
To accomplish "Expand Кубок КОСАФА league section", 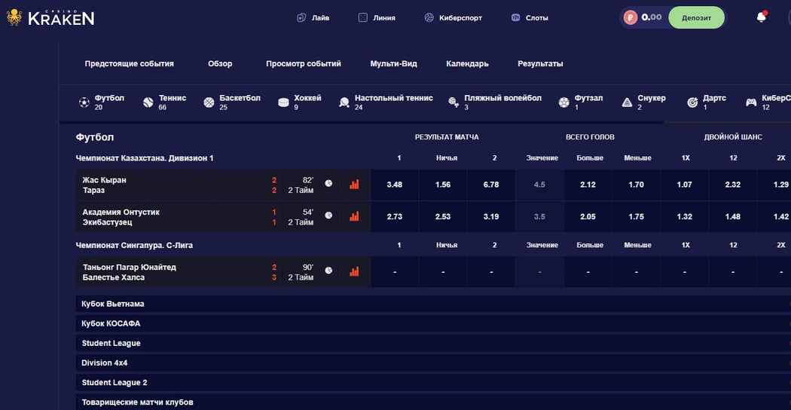I will click(x=111, y=323).
